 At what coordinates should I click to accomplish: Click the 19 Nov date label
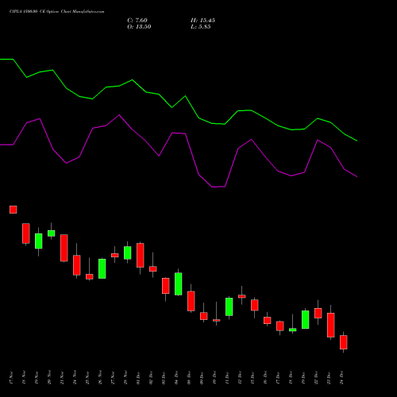[37, 378]
